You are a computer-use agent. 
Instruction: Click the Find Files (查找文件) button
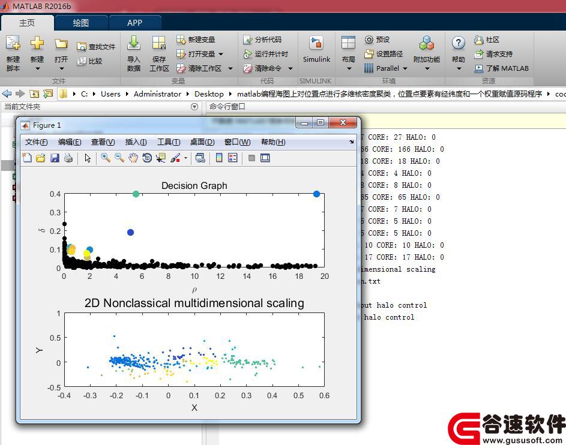[x=96, y=47]
